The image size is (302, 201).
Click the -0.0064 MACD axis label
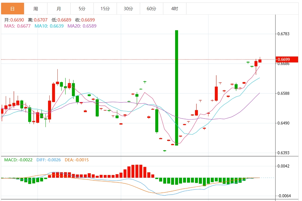click(x=284, y=196)
